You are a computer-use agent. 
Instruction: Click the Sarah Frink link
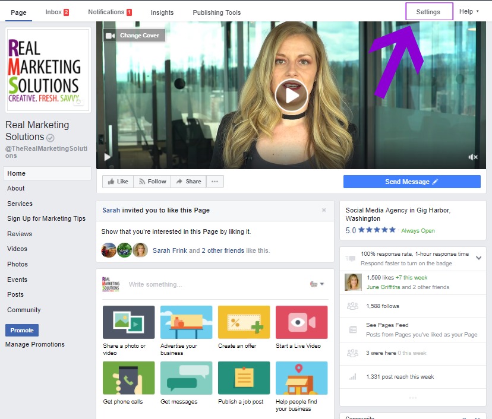point(169,250)
